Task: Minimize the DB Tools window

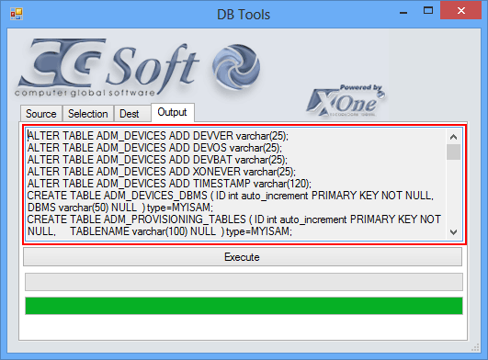Action: pos(403,13)
